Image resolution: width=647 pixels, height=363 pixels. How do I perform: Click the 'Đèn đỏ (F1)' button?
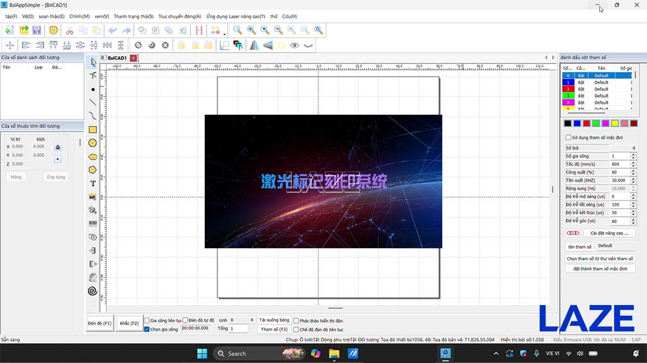pos(99,323)
